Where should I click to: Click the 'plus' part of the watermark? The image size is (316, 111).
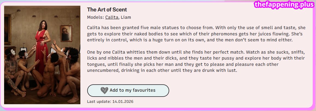[x=305, y=5]
